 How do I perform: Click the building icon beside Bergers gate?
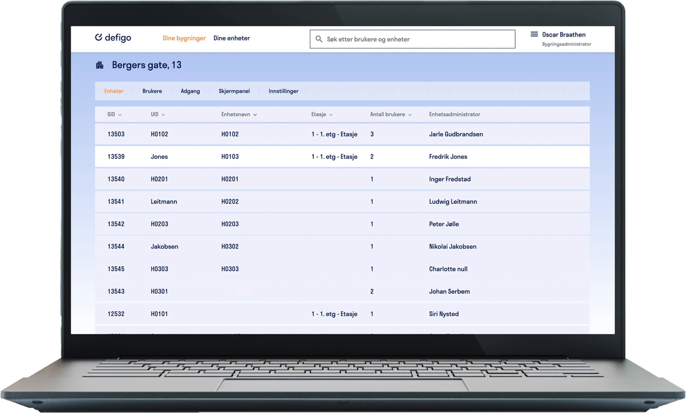(x=99, y=65)
